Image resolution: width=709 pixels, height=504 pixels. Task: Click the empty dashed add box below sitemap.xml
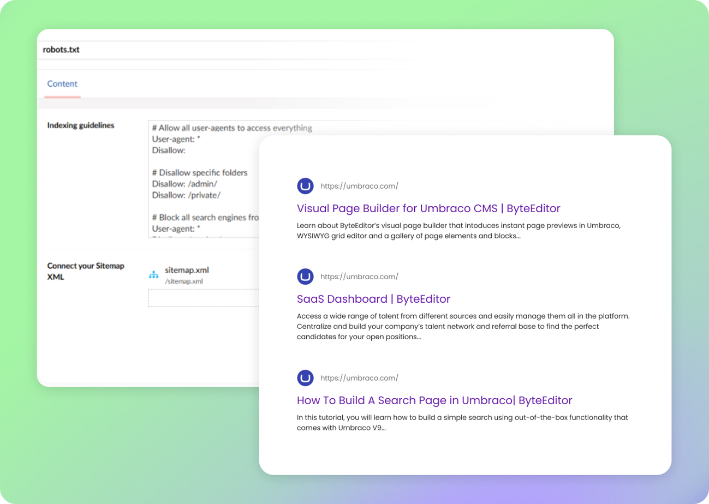[x=203, y=298]
